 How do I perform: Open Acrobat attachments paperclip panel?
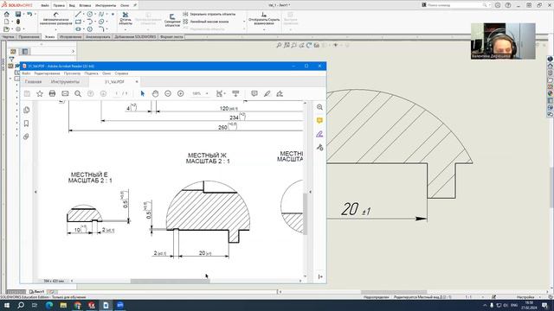coord(27,136)
